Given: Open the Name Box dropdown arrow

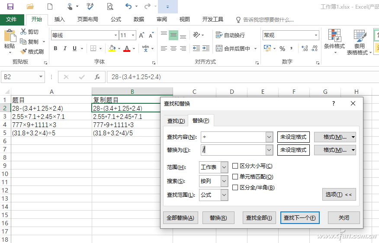Looking at the screenshot, I should (x=41, y=77).
